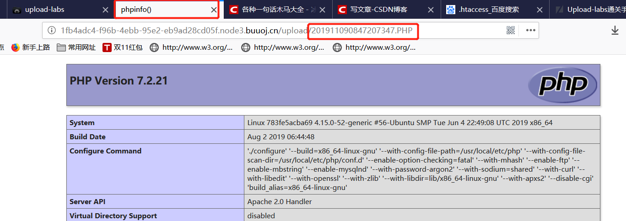This screenshot has width=626, height=221.
Task: Close the 写文章-CSDN博客 tab
Action: click(431, 10)
